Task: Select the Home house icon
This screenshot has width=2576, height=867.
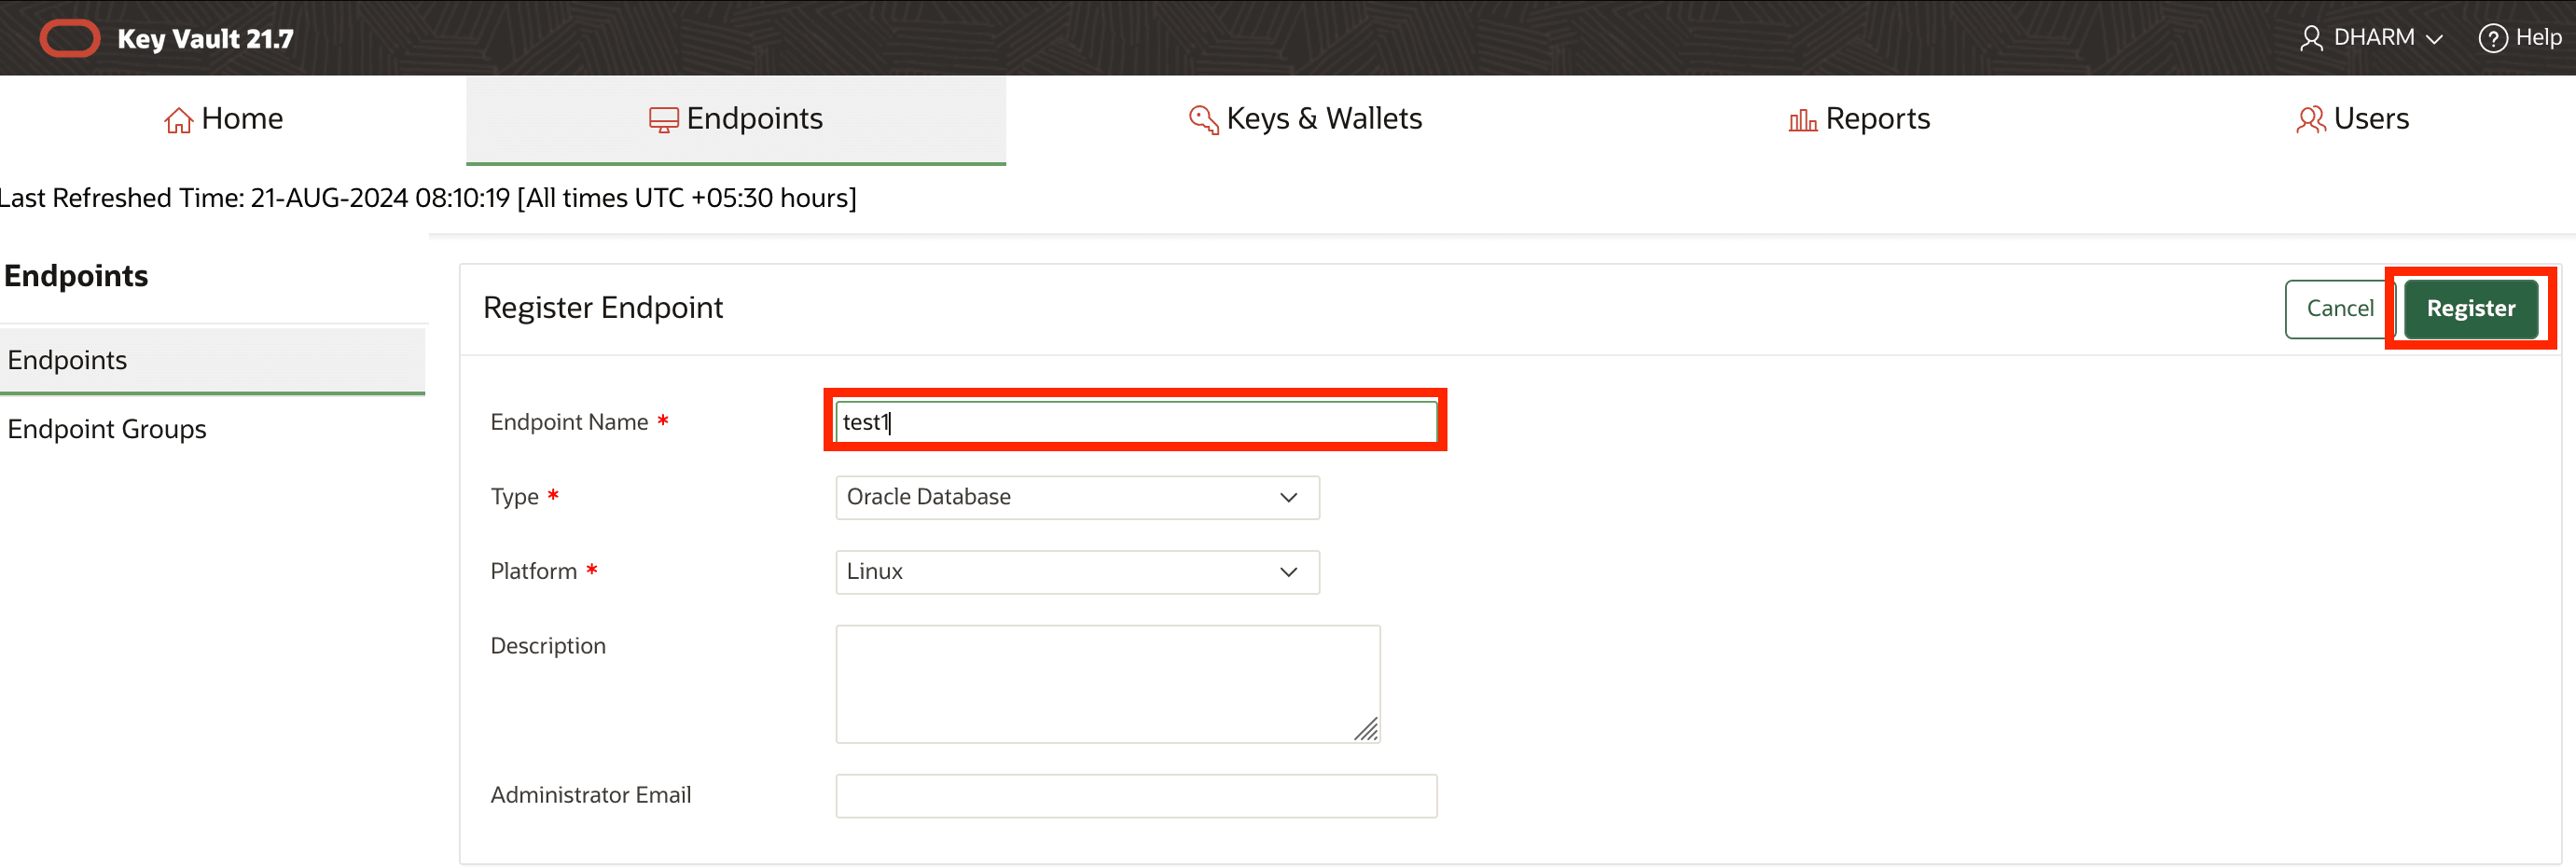Action: click(x=177, y=118)
